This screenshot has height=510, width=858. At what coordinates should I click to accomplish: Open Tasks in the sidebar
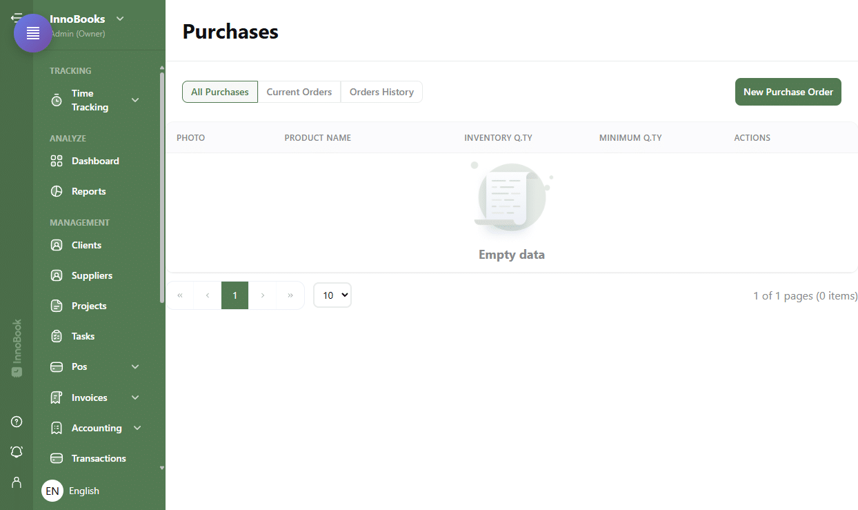click(x=83, y=336)
